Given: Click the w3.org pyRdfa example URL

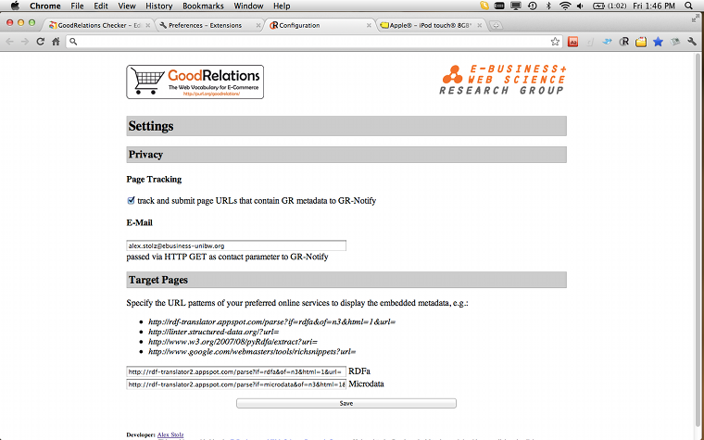Looking at the screenshot, I should click(233, 342).
